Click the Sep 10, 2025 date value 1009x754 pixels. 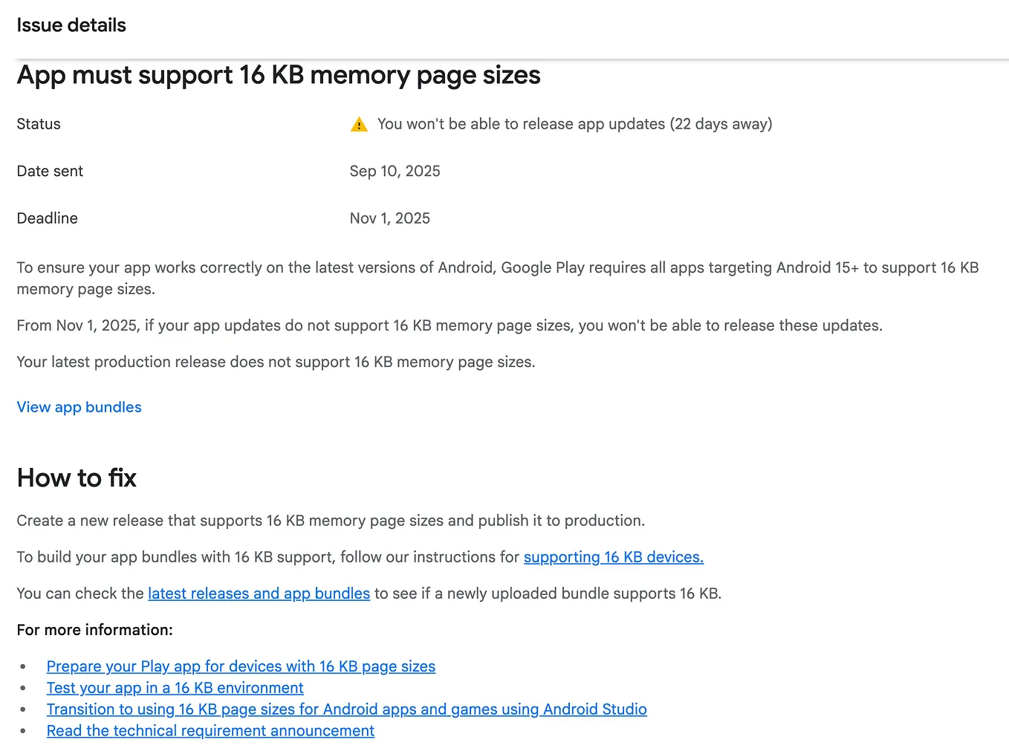pos(395,171)
